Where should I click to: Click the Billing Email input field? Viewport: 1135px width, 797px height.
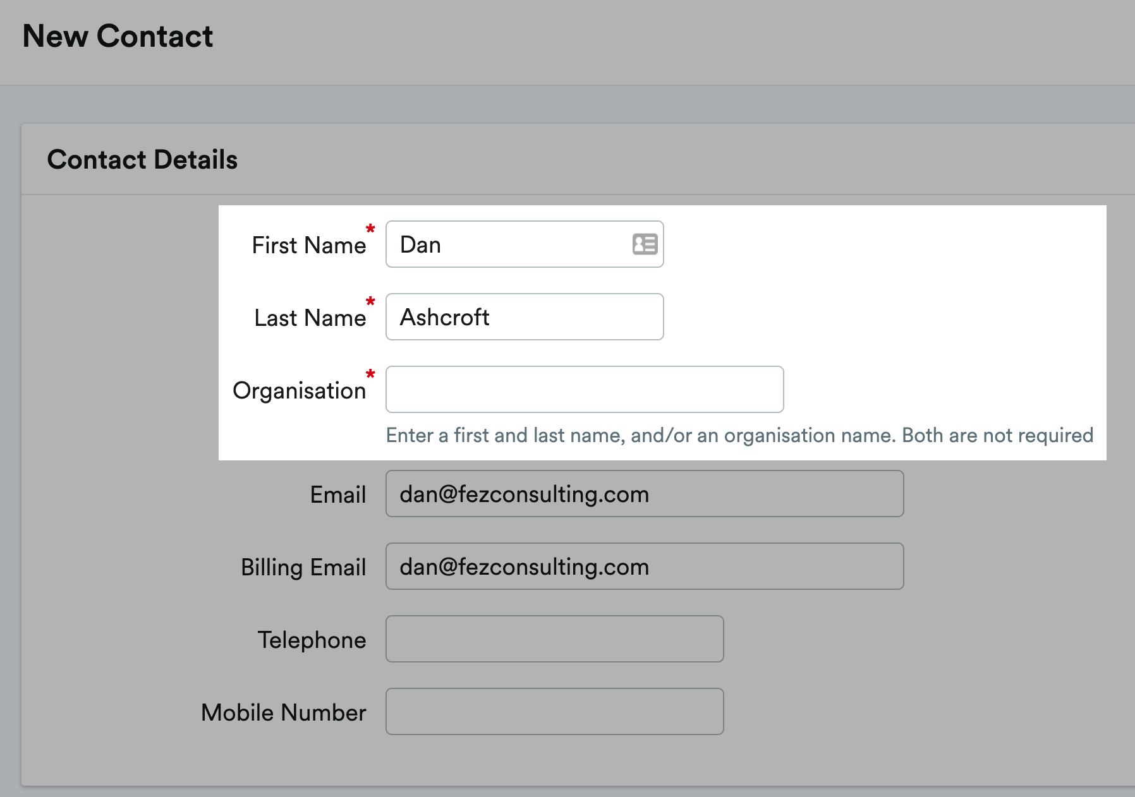(643, 566)
